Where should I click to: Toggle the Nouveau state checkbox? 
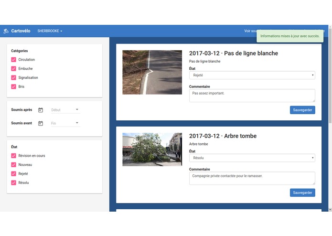point(13,165)
